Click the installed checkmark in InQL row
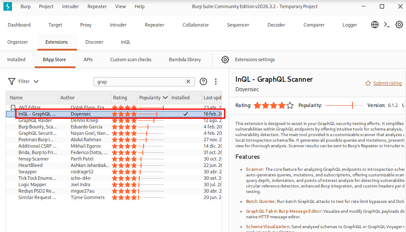This screenshot has width=406, height=232. [186, 114]
